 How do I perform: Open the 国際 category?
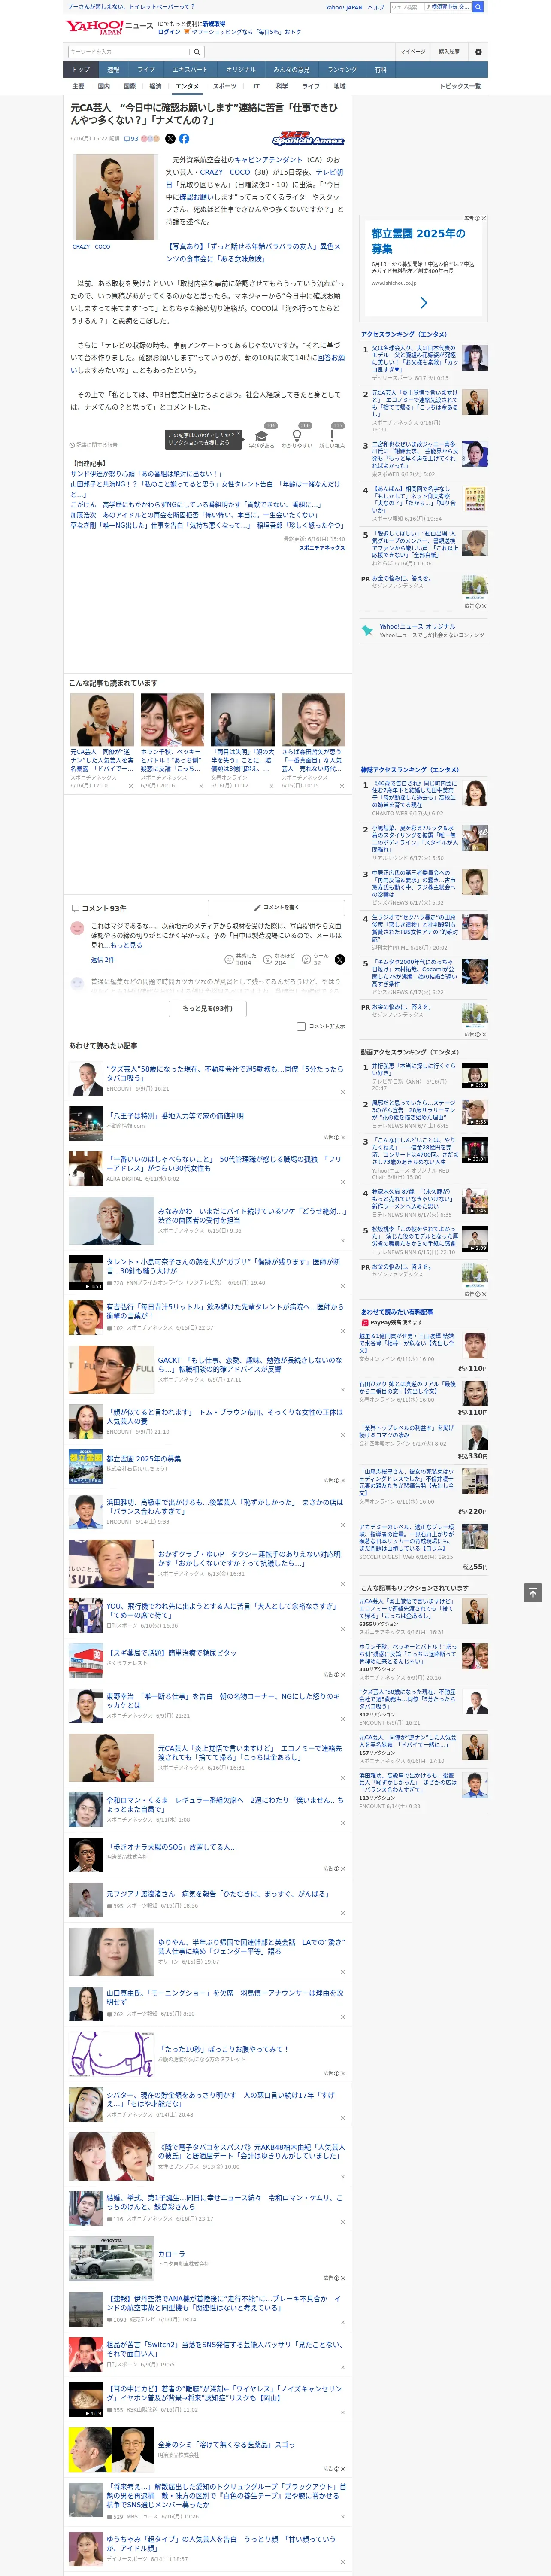tap(129, 86)
